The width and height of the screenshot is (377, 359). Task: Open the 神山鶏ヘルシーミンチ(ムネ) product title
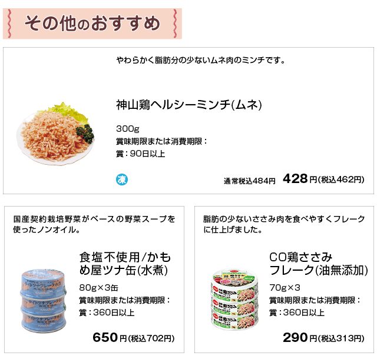188,105
